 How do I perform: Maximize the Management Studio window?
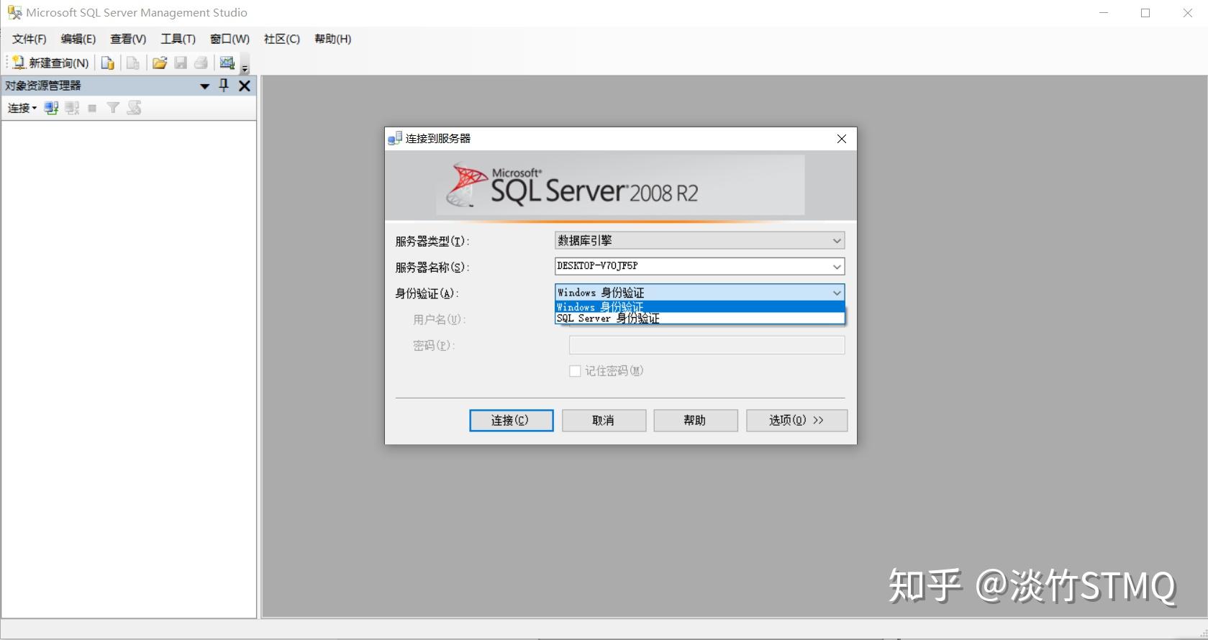click(x=1145, y=13)
